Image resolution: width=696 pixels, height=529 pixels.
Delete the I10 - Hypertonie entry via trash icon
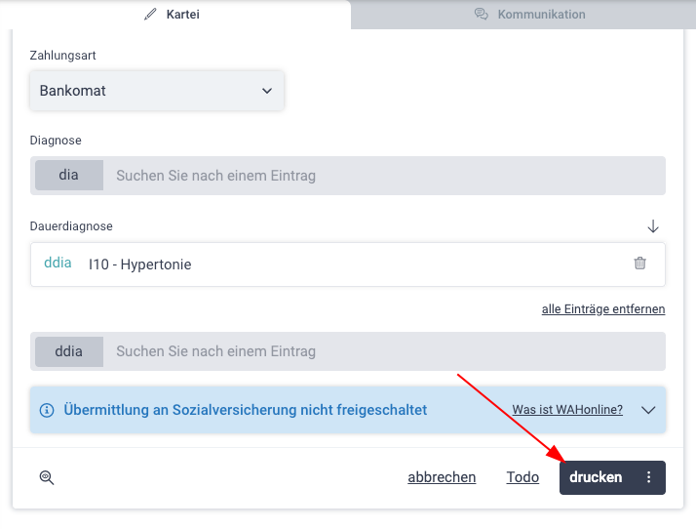[639, 264]
